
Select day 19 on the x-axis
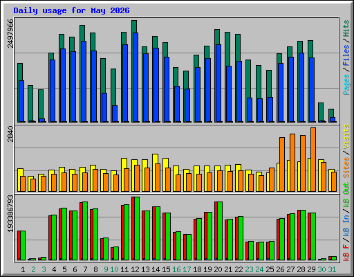pyautogui.click(x=207, y=269)
